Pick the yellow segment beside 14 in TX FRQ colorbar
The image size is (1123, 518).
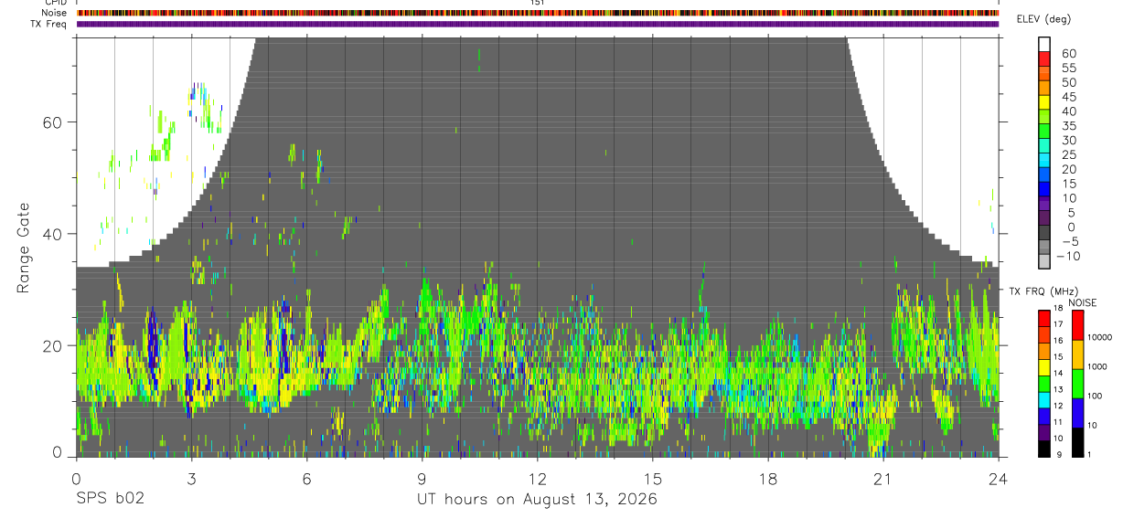coord(1043,367)
